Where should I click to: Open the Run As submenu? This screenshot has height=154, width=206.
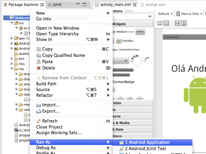[71, 142]
